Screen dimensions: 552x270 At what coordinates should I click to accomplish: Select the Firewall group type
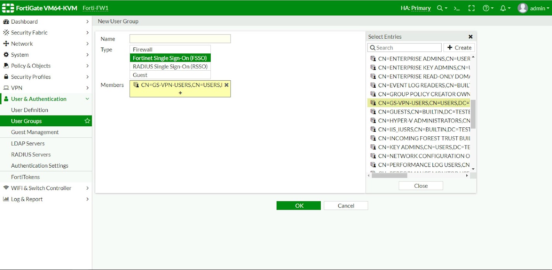tap(170, 49)
